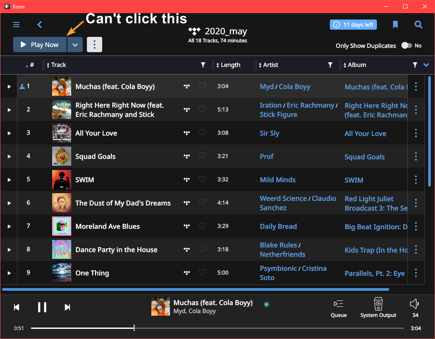Image resolution: width=435 pixels, height=339 pixels.
Task: Open artist Weerd Science
Action: click(283, 198)
